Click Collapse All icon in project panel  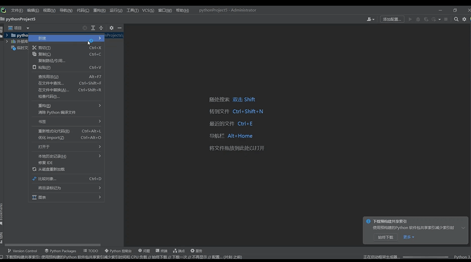click(x=101, y=28)
